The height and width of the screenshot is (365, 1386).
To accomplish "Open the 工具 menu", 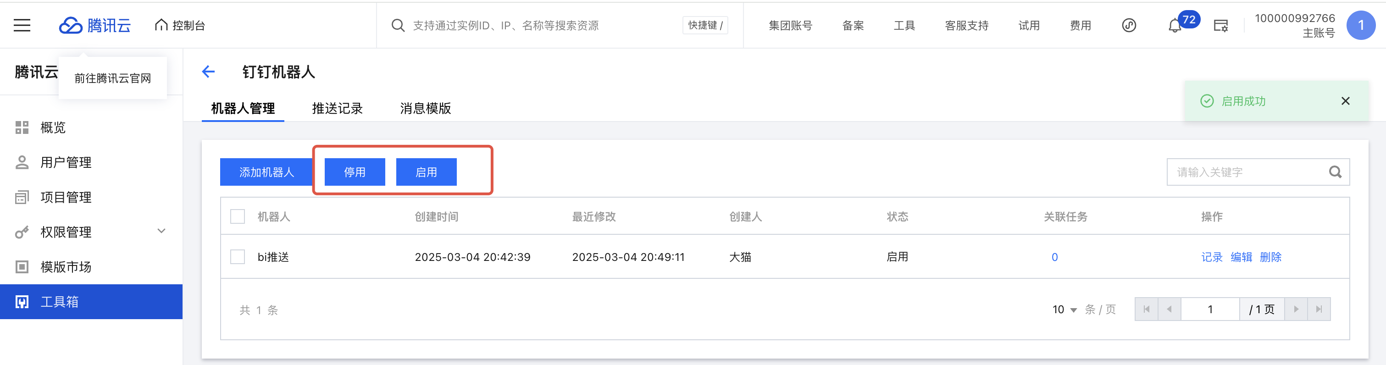I will point(904,25).
